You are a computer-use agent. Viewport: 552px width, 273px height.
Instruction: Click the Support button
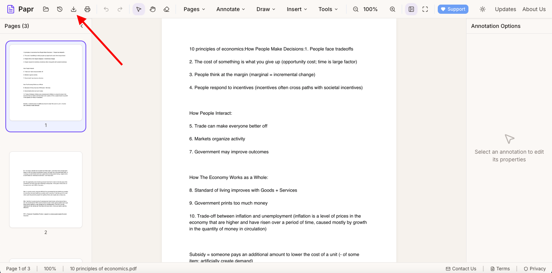453,9
